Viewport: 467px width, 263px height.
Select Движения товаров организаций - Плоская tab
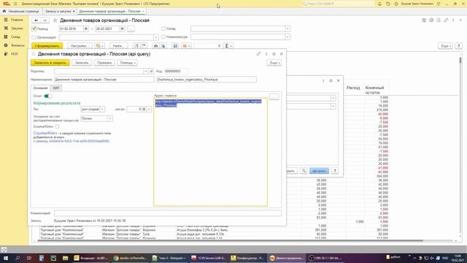click(111, 12)
